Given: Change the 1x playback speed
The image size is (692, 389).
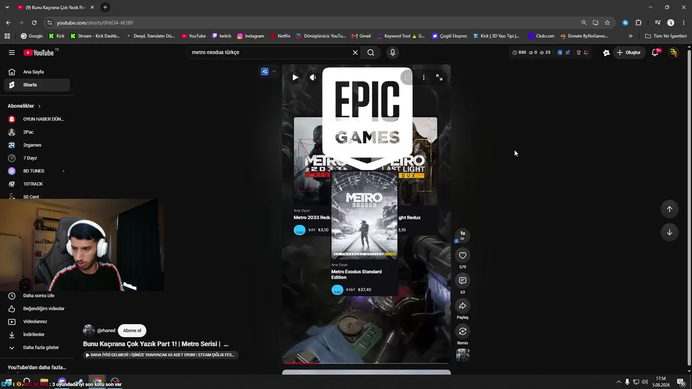Looking at the screenshot, I should click(x=462, y=235).
